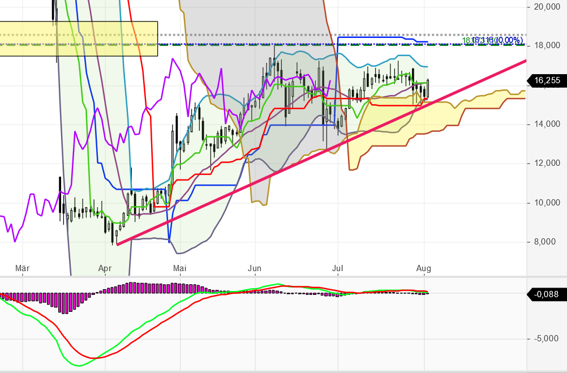567x373 pixels.
Task: Click the Aug month label
Action: pyautogui.click(x=424, y=268)
